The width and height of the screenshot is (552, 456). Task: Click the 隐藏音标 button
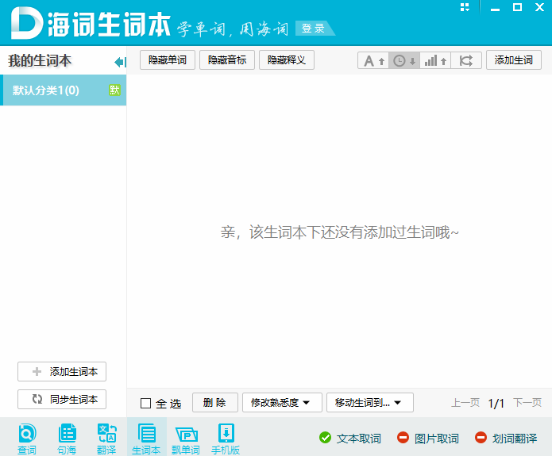pyautogui.click(x=227, y=60)
